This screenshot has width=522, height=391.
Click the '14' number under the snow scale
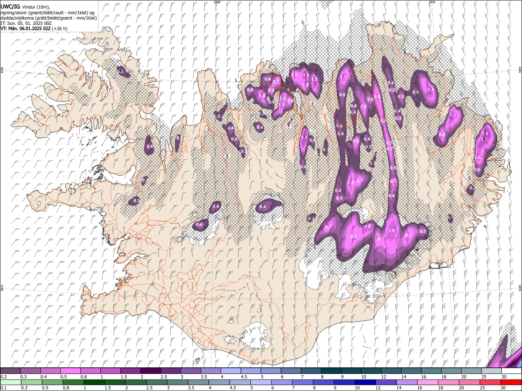pyautogui.click(x=404, y=377)
